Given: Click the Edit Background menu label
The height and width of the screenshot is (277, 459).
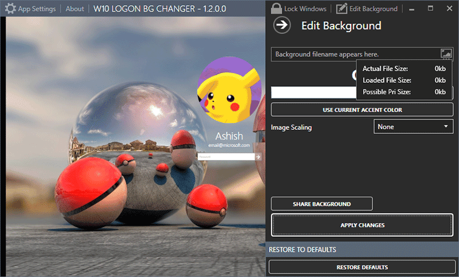Looking at the screenshot, I should click(374, 9).
